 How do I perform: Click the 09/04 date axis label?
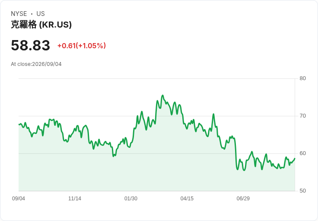pos(19,199)
